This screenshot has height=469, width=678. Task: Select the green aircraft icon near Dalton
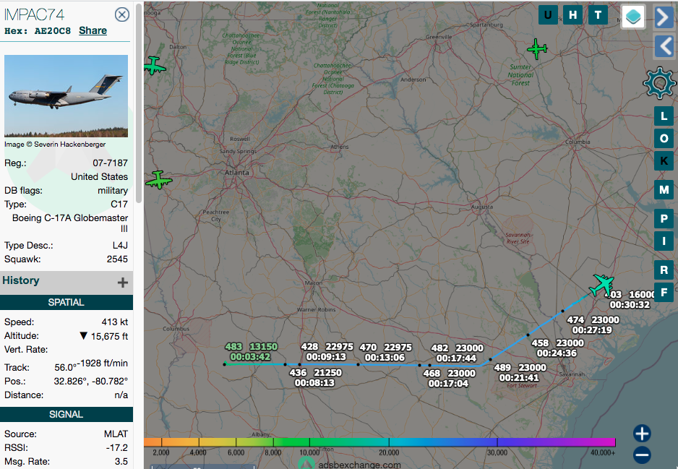coord(153,66)
